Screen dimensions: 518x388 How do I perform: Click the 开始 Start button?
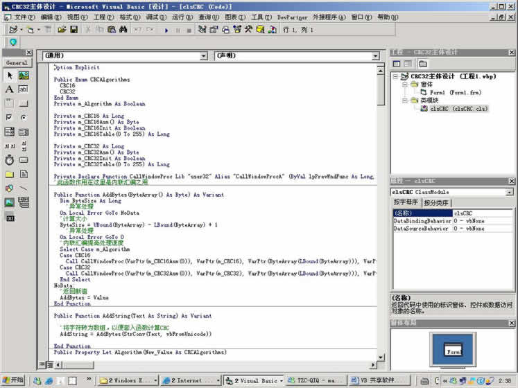coord(12,380)
